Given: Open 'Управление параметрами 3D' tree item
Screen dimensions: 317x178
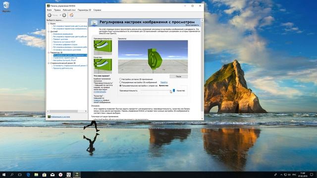Looking at the screenshot, I should coord(65,58).
